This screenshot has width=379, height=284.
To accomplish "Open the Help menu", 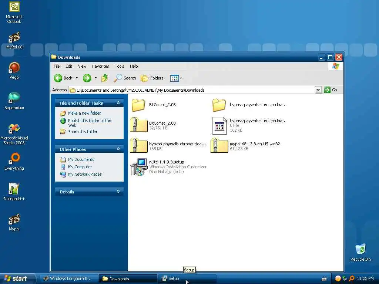I will coord(134,66).
